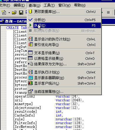Toggle 显示服务器跟踪(W) option

pyautogui.click(x=64, y=78)
